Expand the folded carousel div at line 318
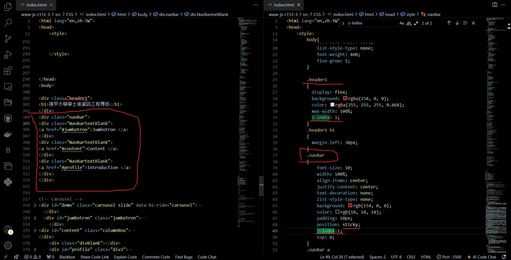Image resolution: width=511 pixels, height=260 pixels. [x=35, y=205]
